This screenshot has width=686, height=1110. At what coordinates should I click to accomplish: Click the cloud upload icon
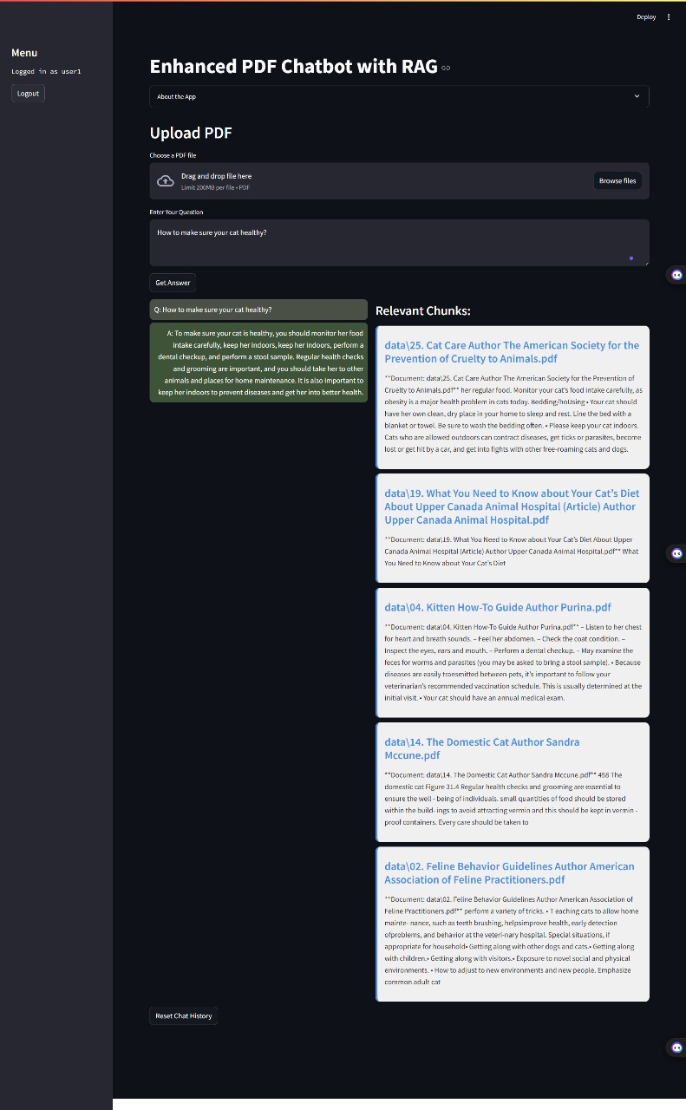(165, 181)
